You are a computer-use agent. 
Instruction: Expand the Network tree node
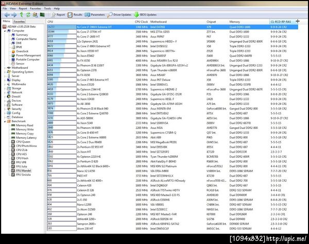click(x=5, y=92)
